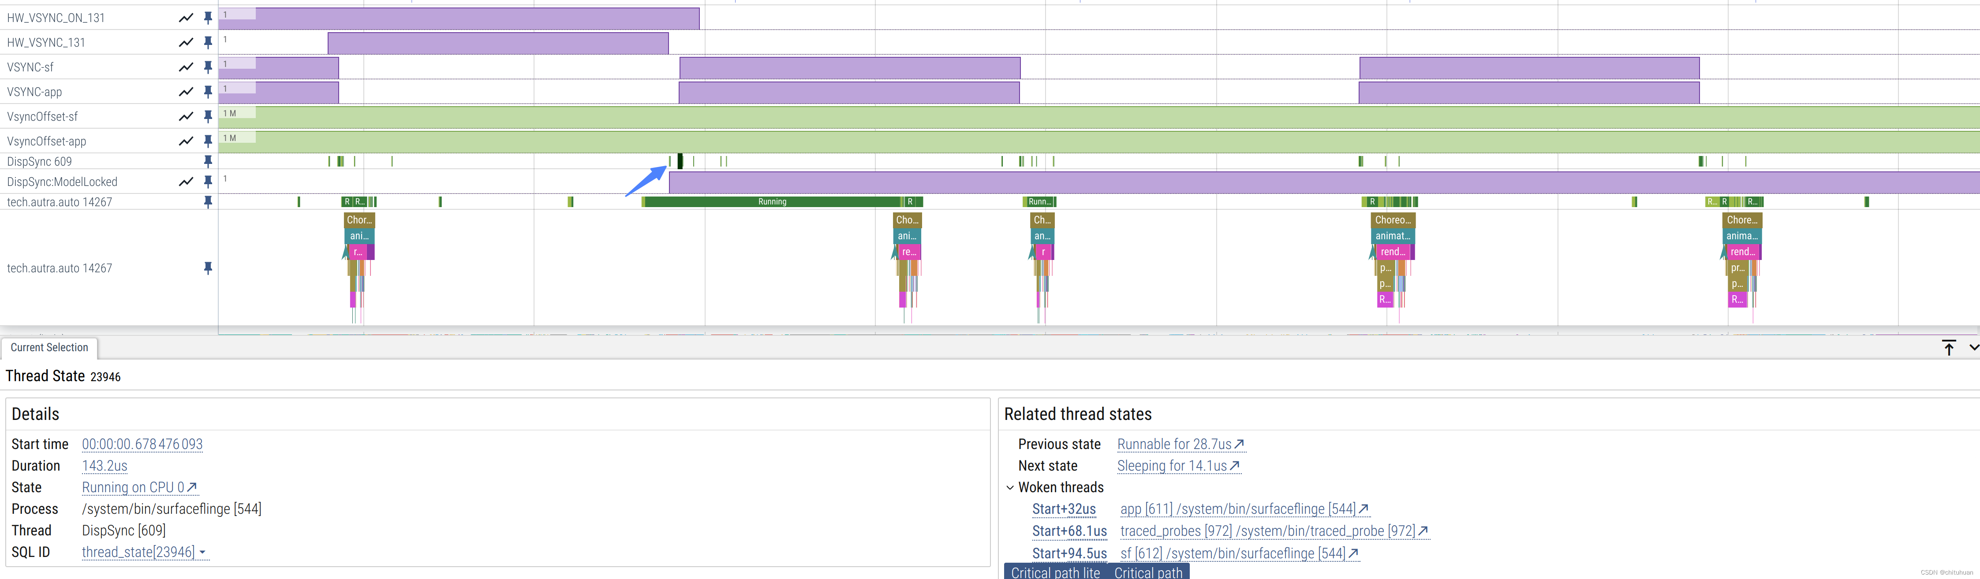Move details panel to top with the bar-arrow icon
Image resolution: width=1980 pixels, height=579 pixels.
(1949, 347)
